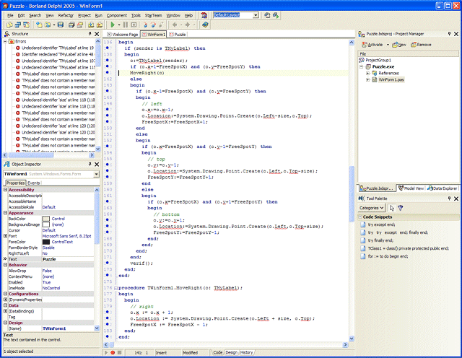Click the Activate button in Project Manager
The height and width of the screenshot is (358, 462).
click(372, 45)
